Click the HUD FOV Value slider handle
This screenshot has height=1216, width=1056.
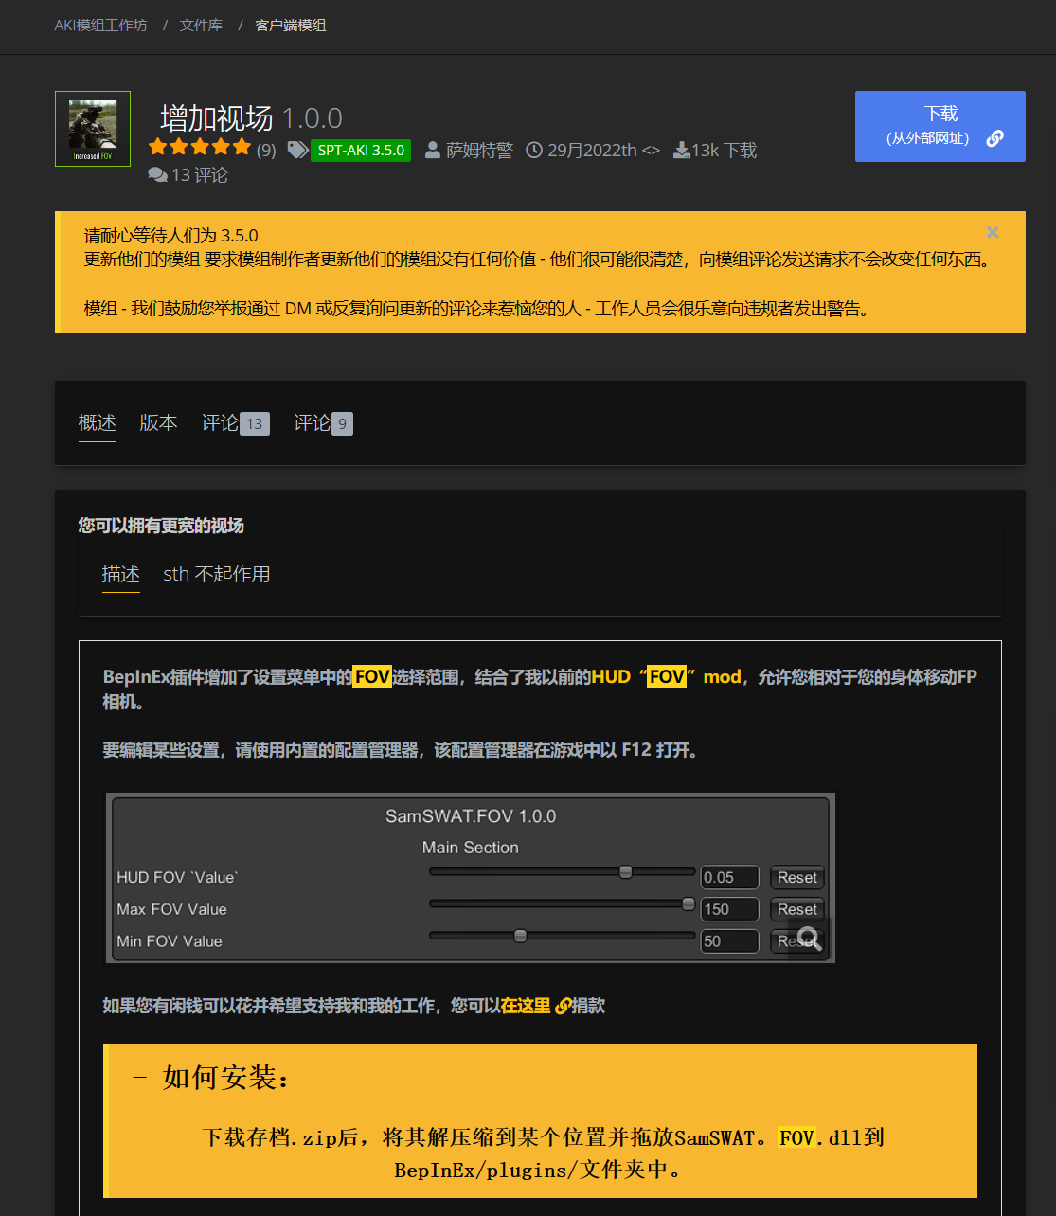tap(625, 872)
